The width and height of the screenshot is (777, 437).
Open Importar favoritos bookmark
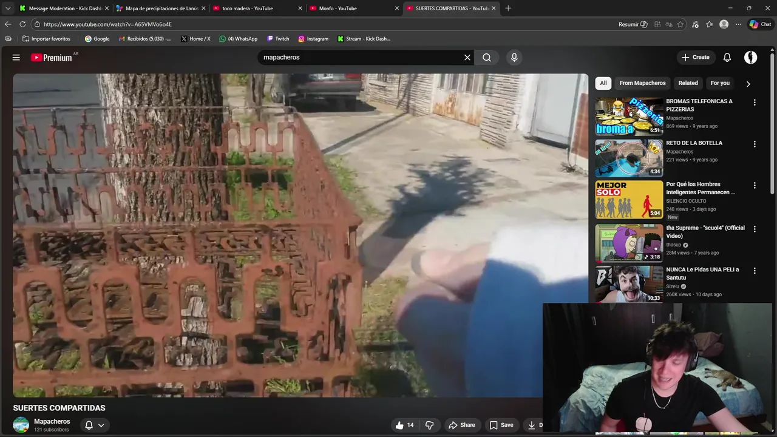(x=46, y=39)
